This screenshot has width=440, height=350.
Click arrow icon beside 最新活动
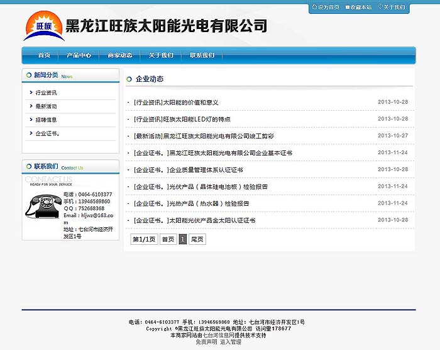tap(31, 106)
